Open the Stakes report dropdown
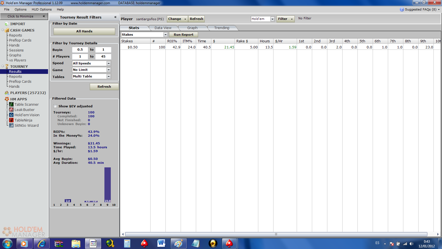This screenshot has height=249, width=442. click(x=165, y=35)
